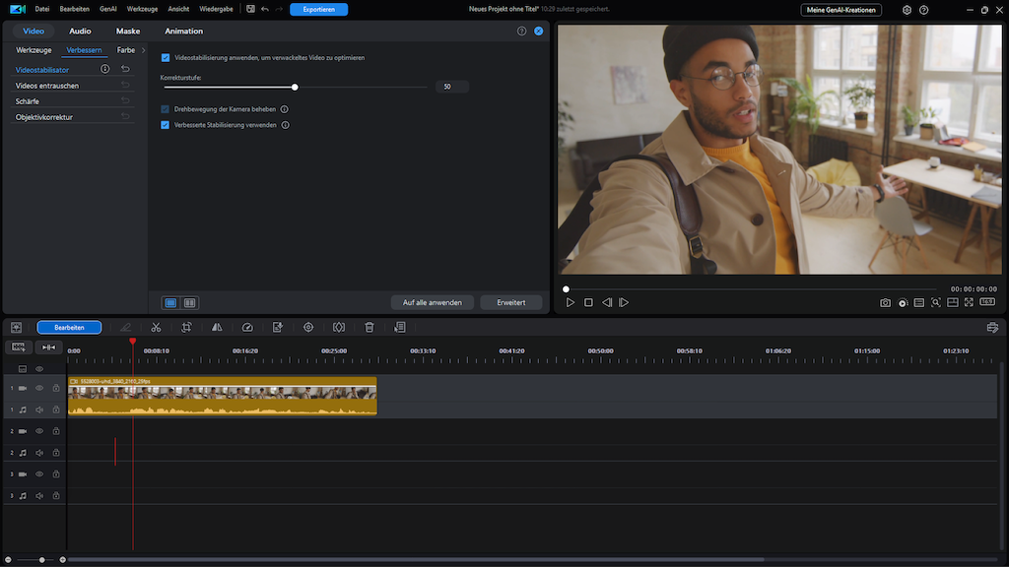1009x567 pixels.
Task: Hide video track 1 with eye icon
Action: [39, 388]
